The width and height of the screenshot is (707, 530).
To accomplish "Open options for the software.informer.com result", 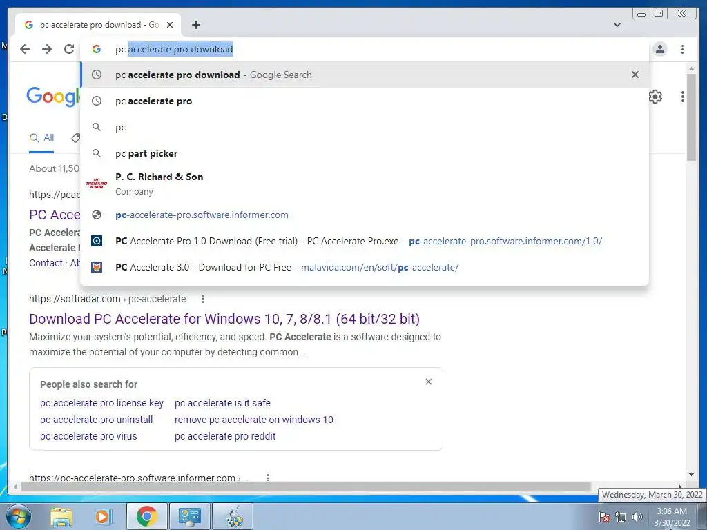I will coord(268,478).
